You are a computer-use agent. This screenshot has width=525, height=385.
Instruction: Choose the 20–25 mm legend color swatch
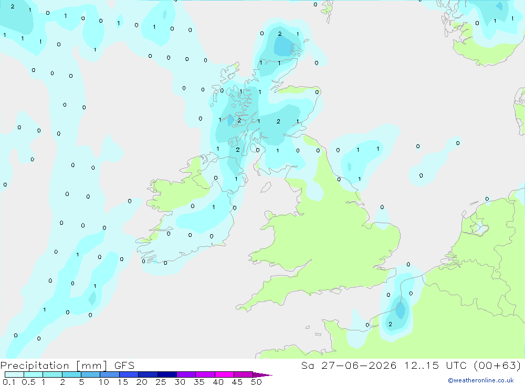[x=148, y=374]
